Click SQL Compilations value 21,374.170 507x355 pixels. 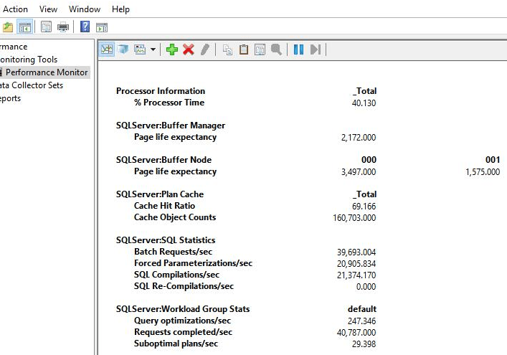356,275
